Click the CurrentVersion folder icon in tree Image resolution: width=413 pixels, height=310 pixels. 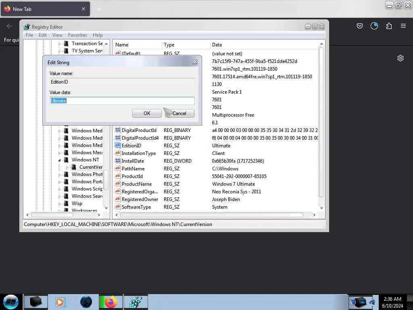click(74, 167)
